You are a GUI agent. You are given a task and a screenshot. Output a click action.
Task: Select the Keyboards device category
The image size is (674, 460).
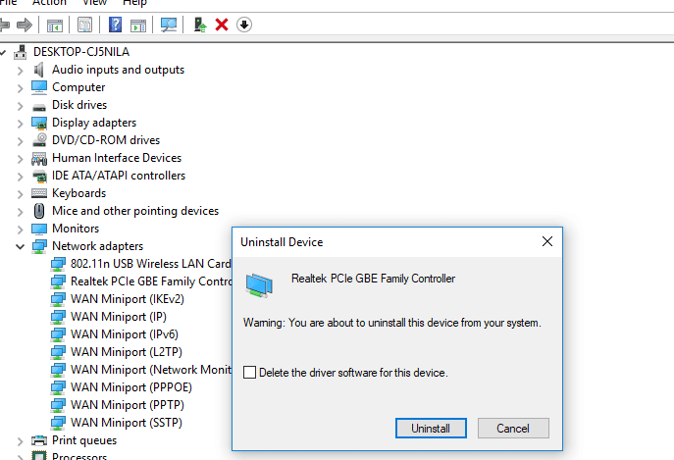click(78, 193)
